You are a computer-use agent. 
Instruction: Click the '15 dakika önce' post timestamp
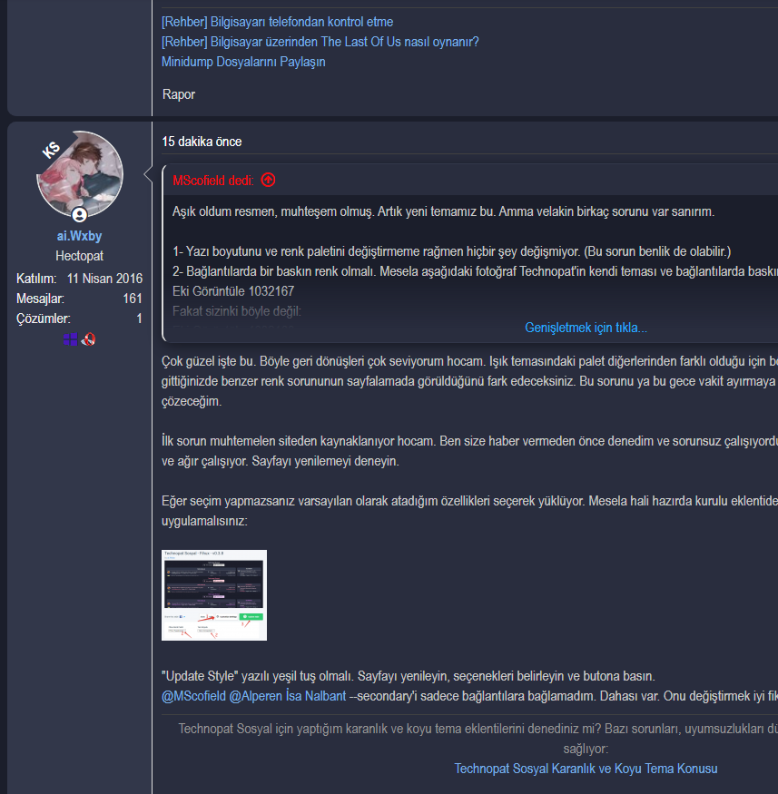202,142
